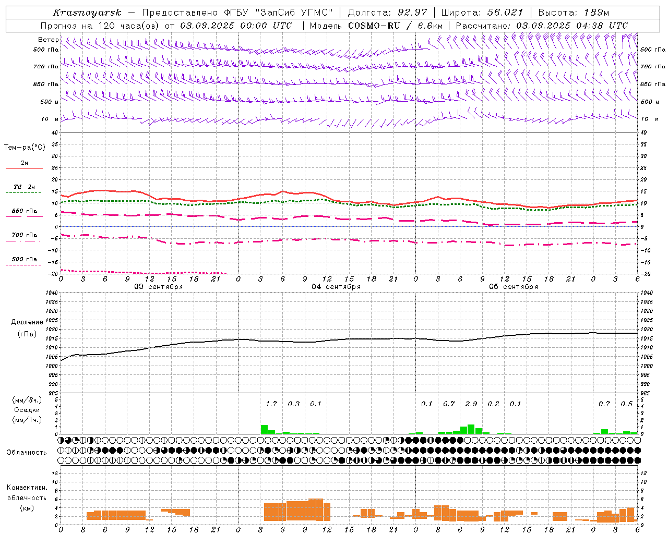Click the 'Ветер' wind panel label
Screen dimensions: 668x534
coord(49,40)
